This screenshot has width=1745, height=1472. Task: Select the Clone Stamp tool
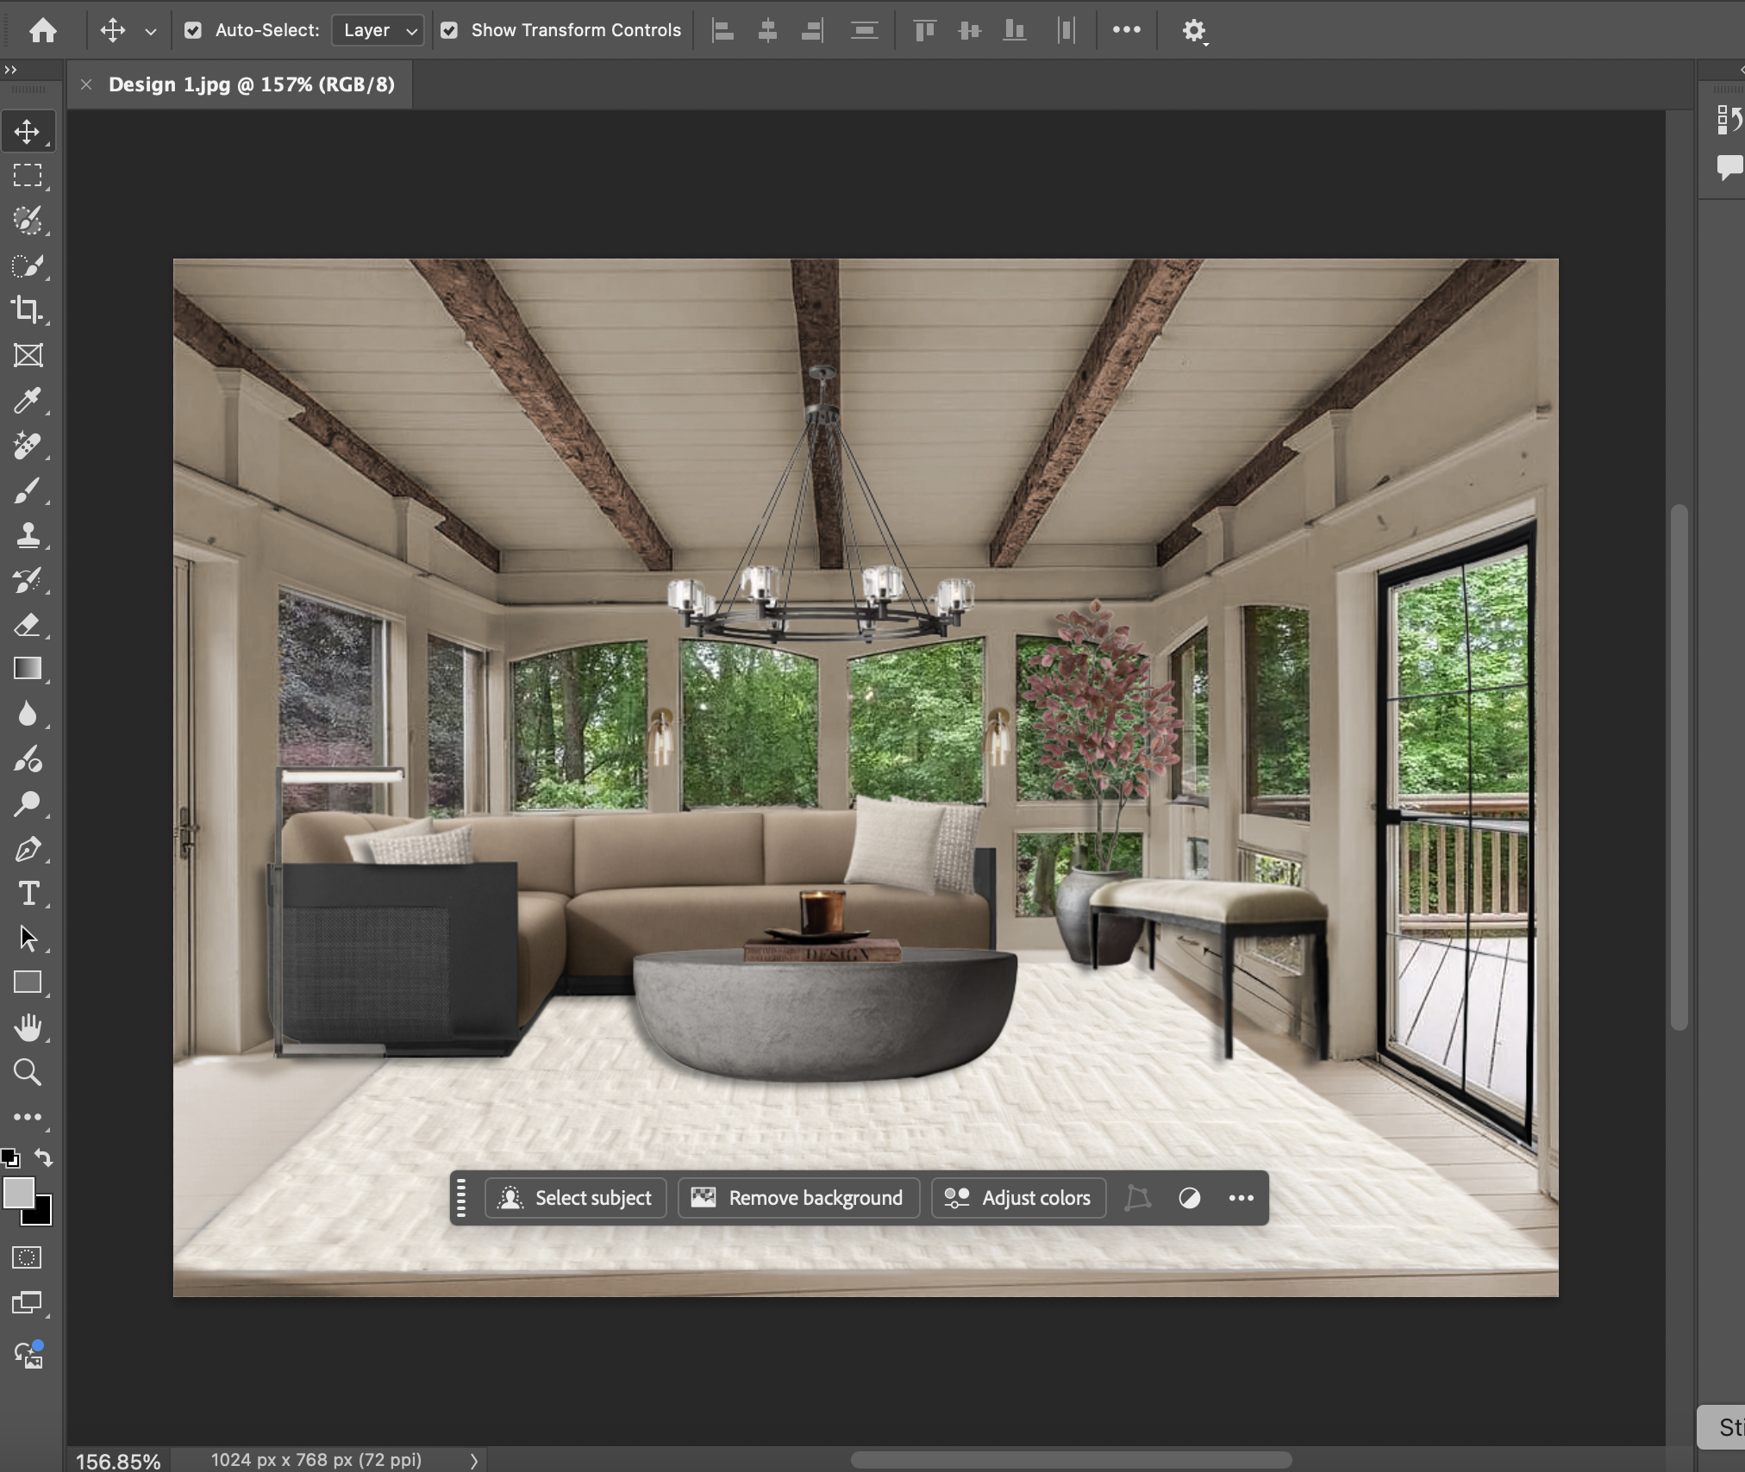[x=27, y=535]
